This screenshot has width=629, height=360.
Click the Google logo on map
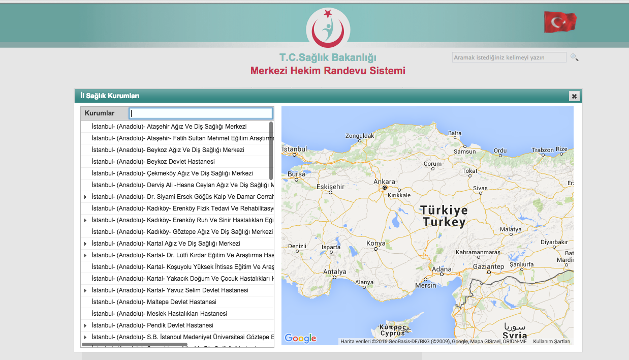(300, 338)
